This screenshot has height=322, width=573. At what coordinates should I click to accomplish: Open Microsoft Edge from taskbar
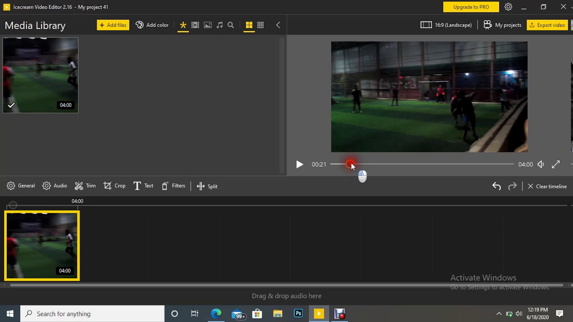pyautogui.click(x=216, y=314)
